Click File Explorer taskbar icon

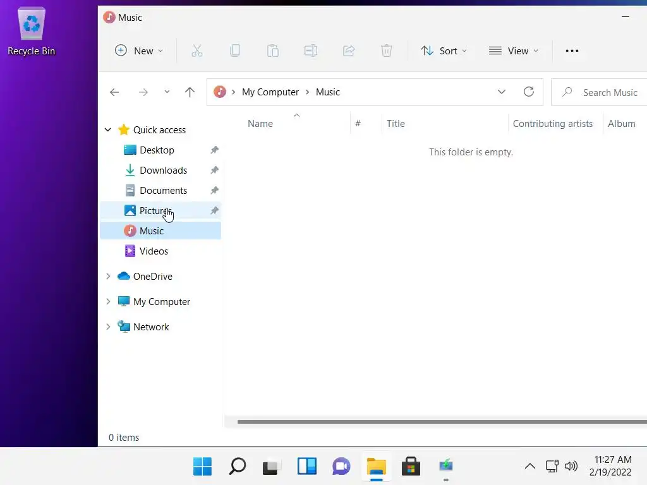(x=377, y=467)
